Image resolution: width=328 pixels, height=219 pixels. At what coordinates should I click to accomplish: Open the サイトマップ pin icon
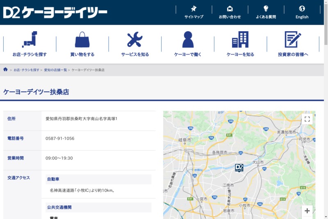(x=194, y=9)
